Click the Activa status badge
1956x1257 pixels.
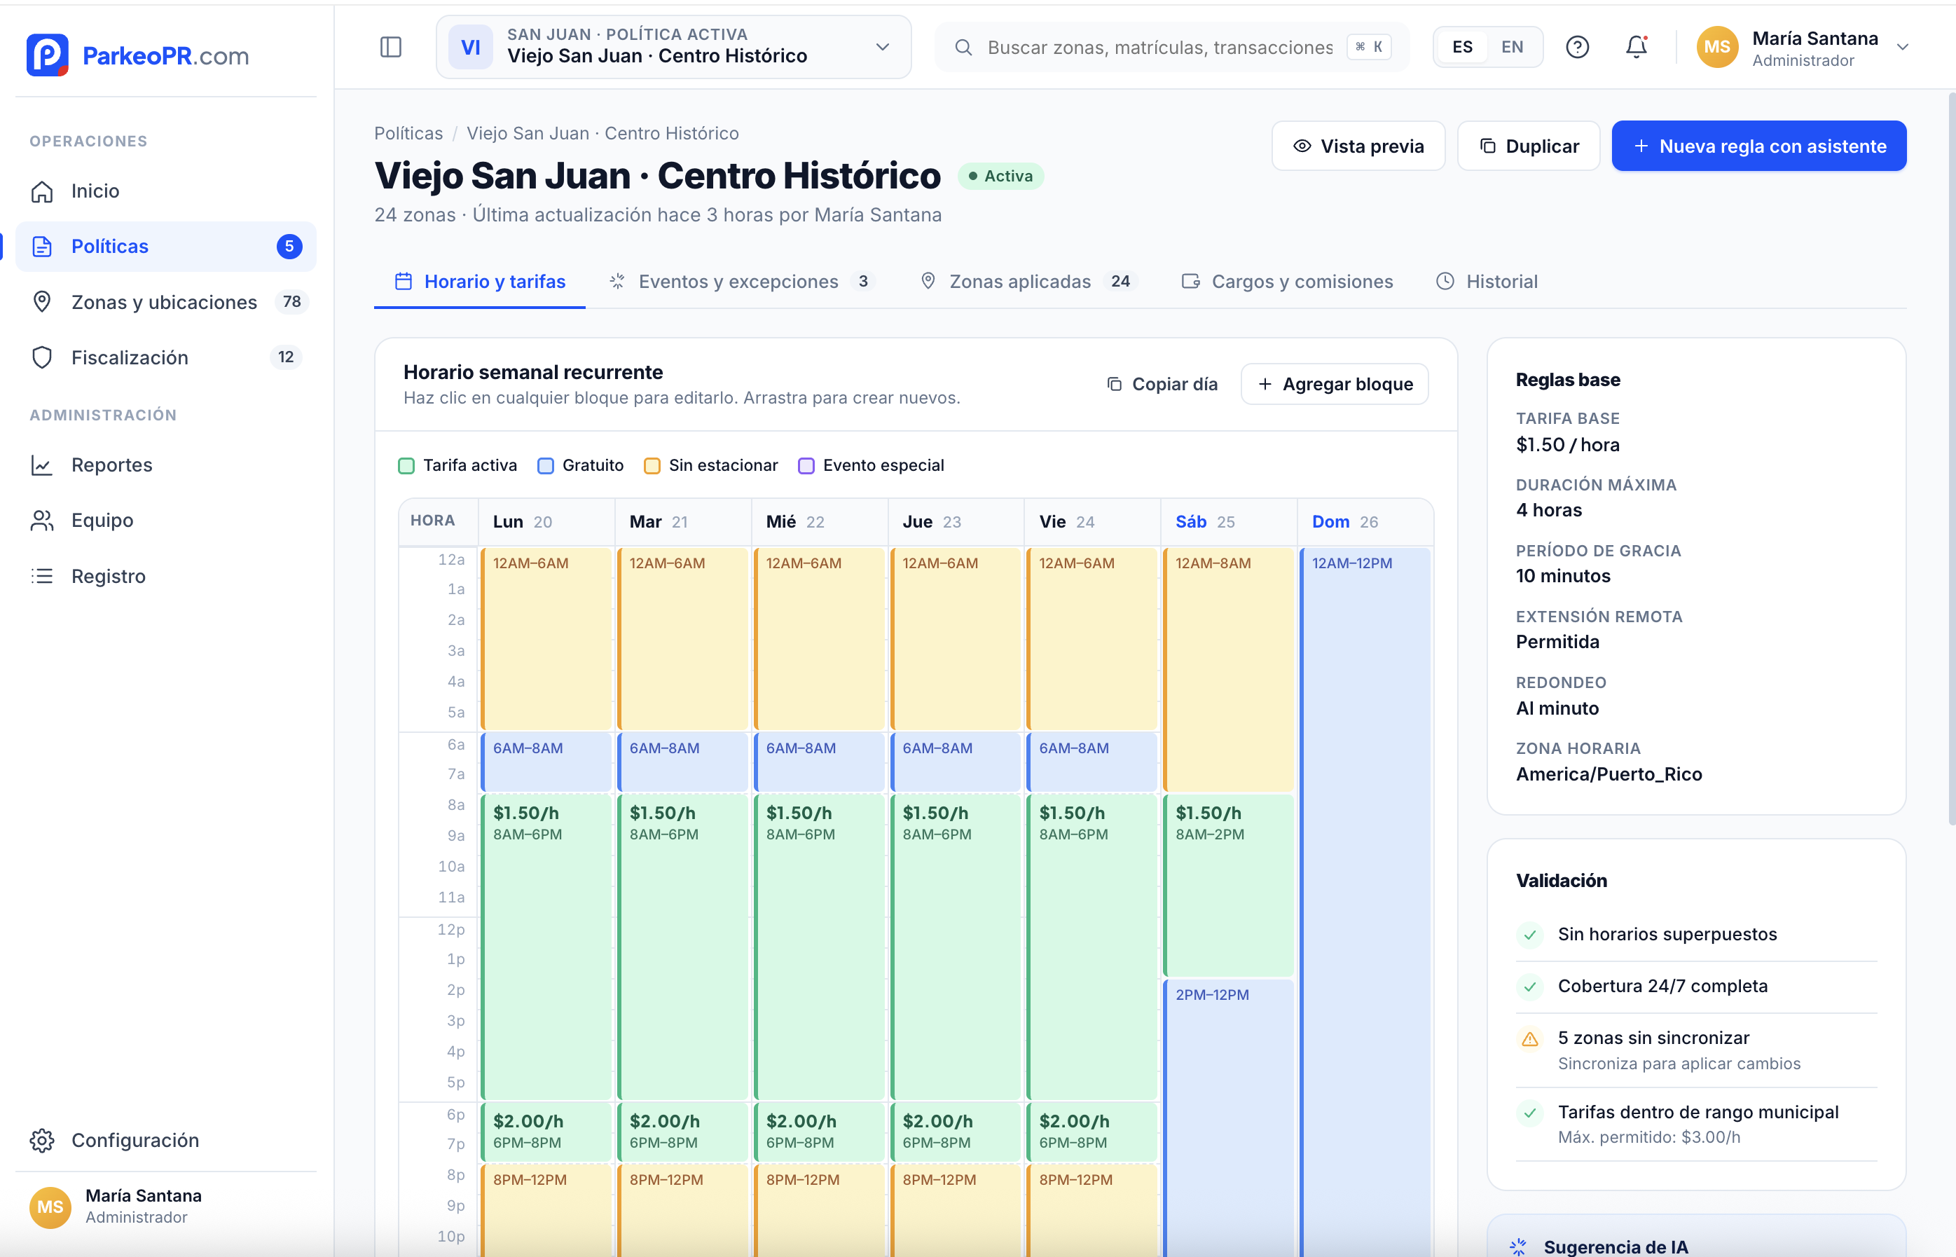[x=1000, y=177]
